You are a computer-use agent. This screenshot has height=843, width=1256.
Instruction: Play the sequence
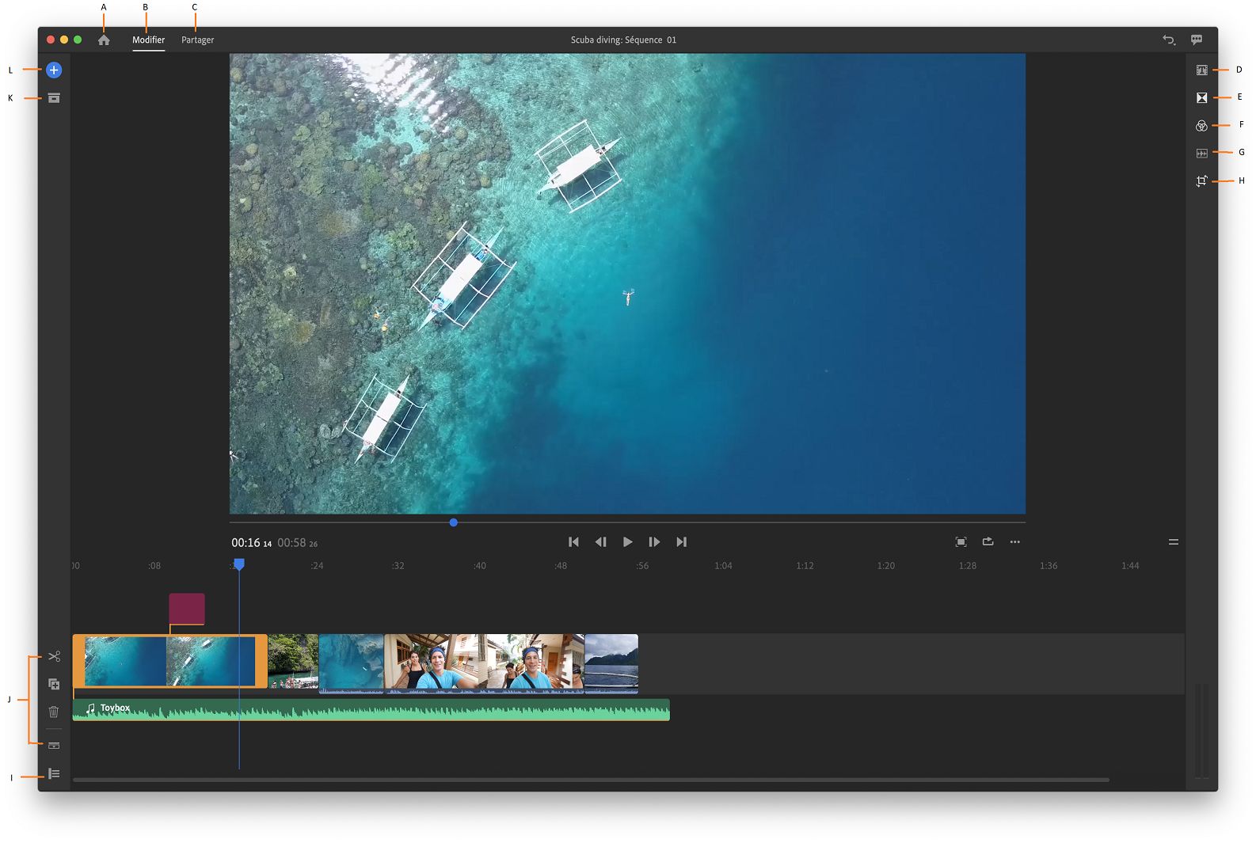pos(627,542)
